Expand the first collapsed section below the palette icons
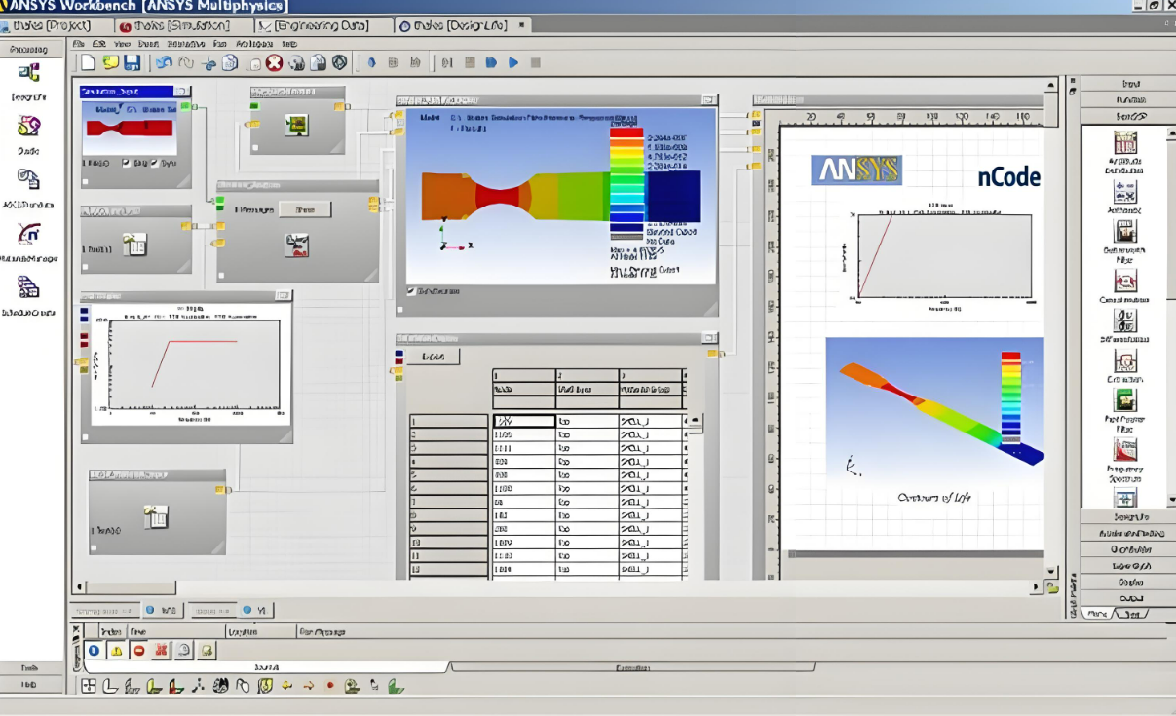The image size is (1176, 716). tap(1130, 517)
